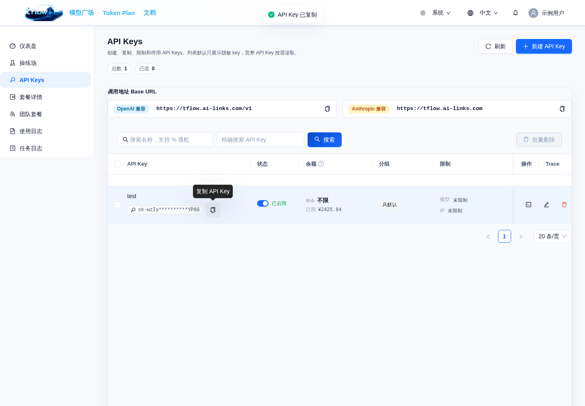This screenshot has width=585, height=406.
Task: Open 任务日志 in the sidebar
Action: click(45, 148)
